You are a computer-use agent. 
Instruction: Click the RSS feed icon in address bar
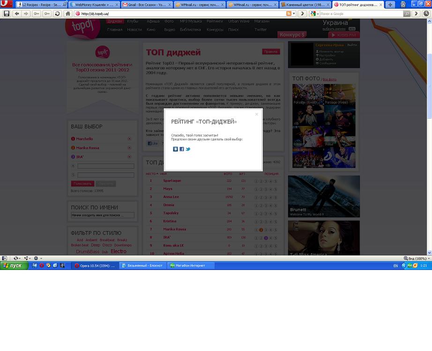pyautogui.click(x=289, y=14)
